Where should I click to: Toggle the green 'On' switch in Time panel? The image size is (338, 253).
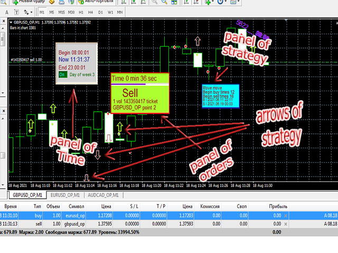click(62, 75)
